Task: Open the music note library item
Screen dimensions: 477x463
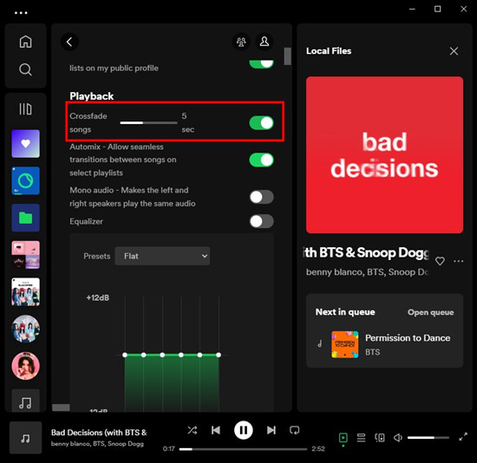Action: 25,401
